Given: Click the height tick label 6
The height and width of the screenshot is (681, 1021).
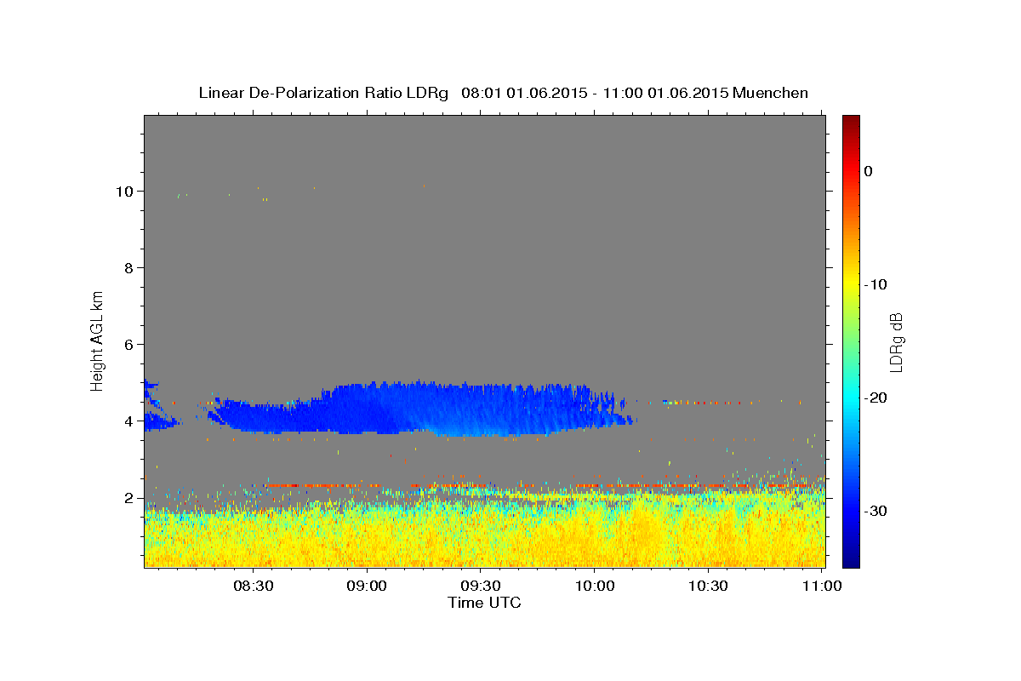Looking at the screenshot, I should (129, 344).
